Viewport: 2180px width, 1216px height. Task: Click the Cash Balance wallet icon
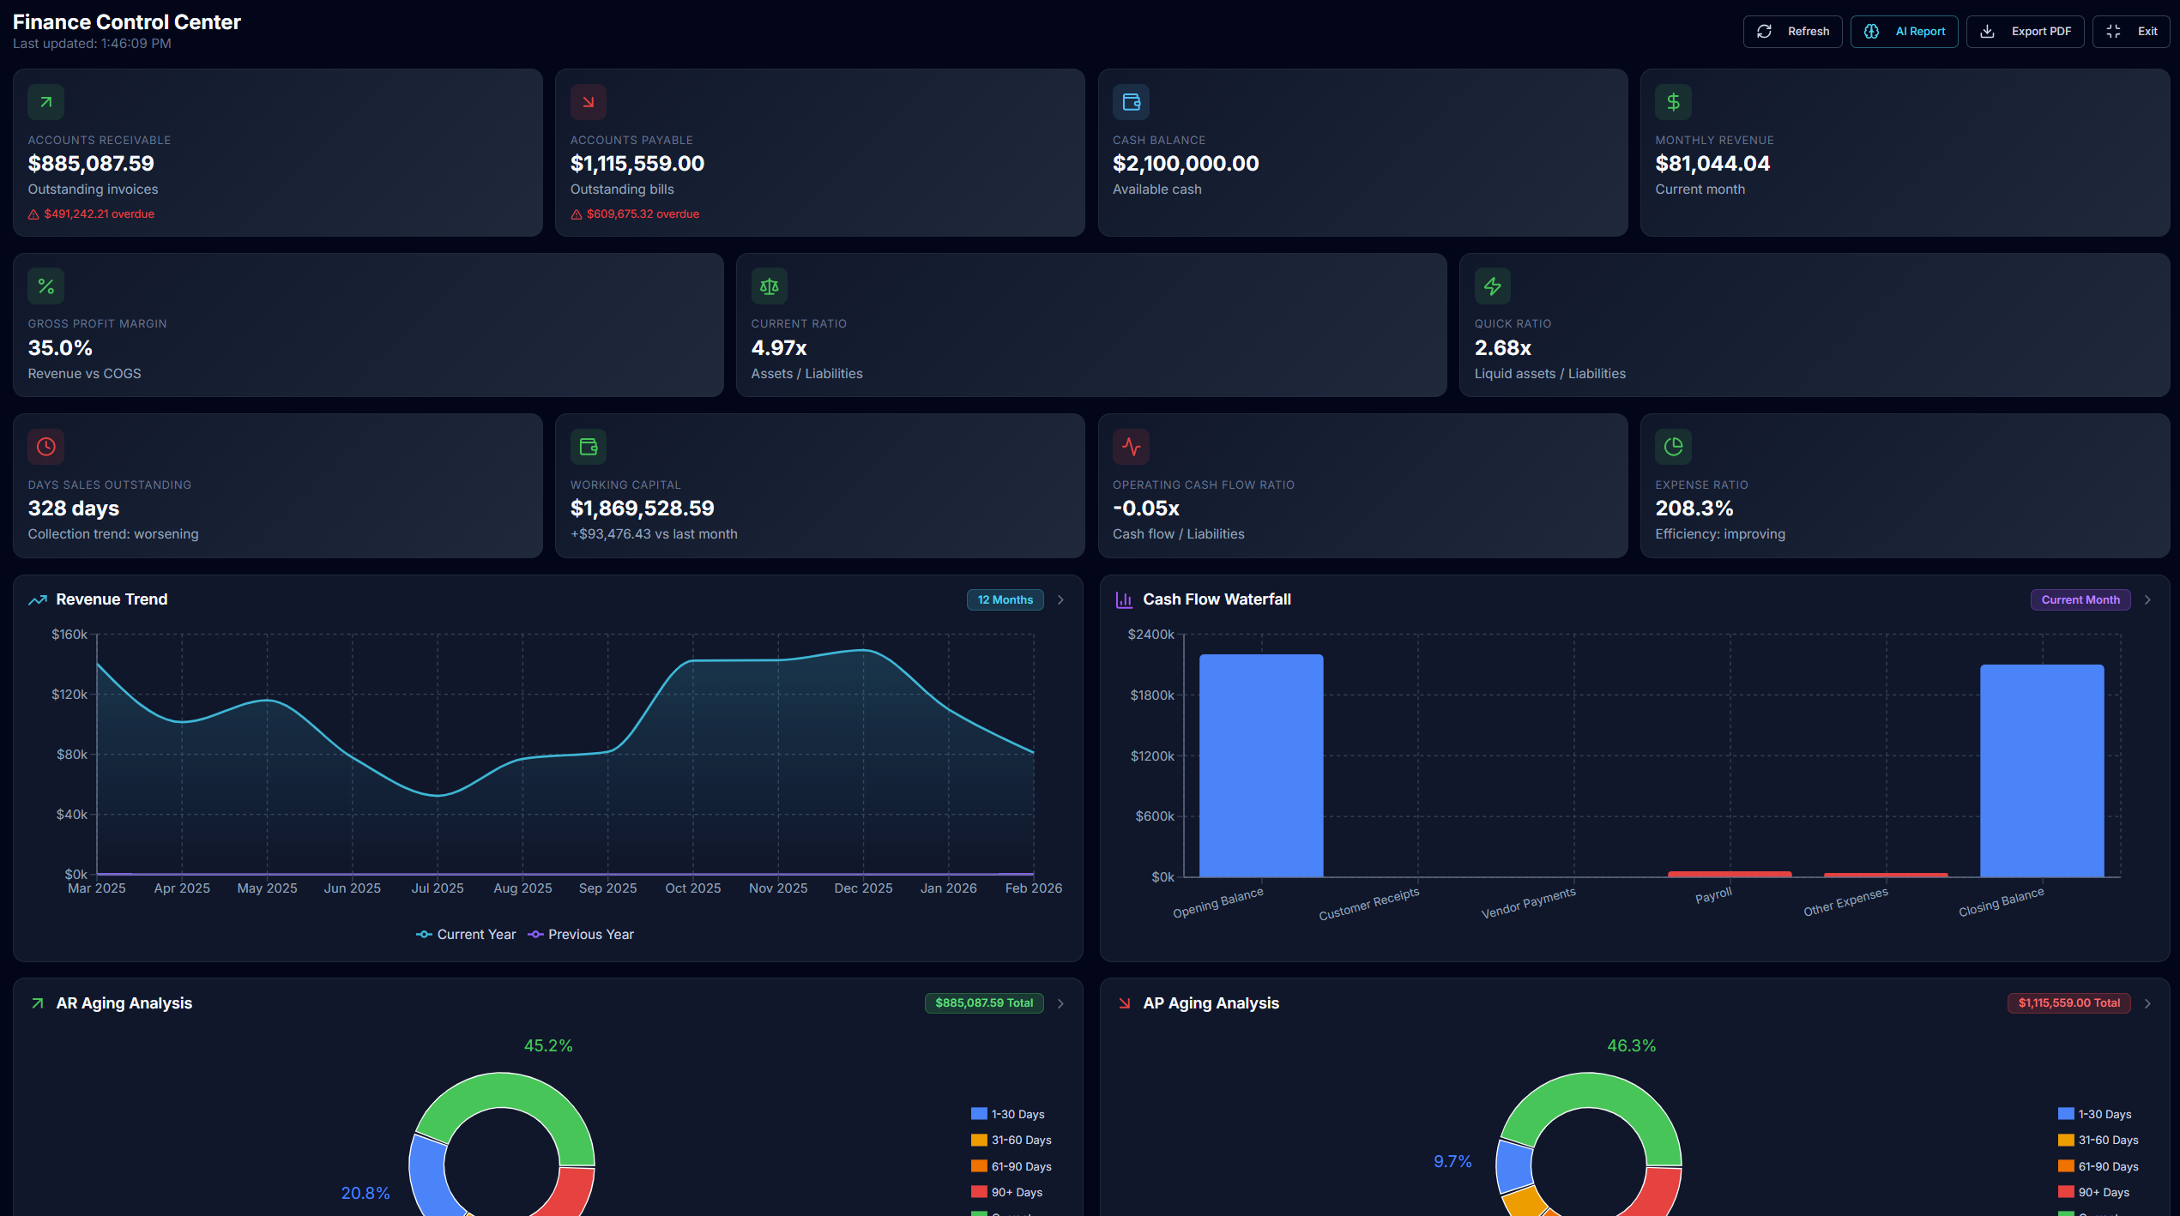tap(1131, 102)
